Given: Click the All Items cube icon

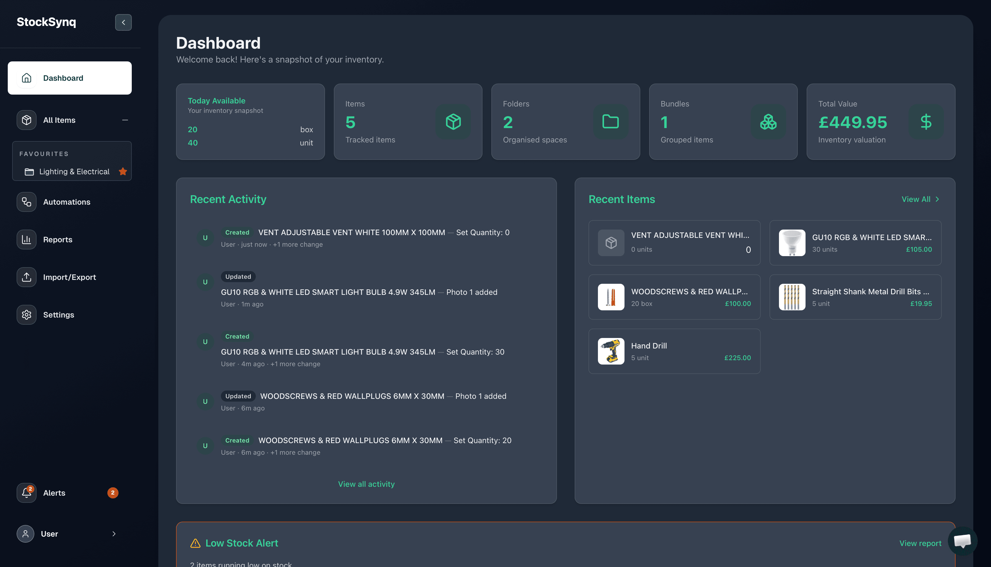Looking at the screenshot, I should [x=27, y=120].
